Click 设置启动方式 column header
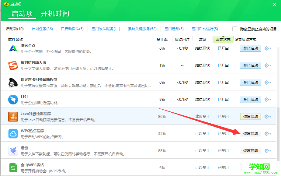 [245, 40]
